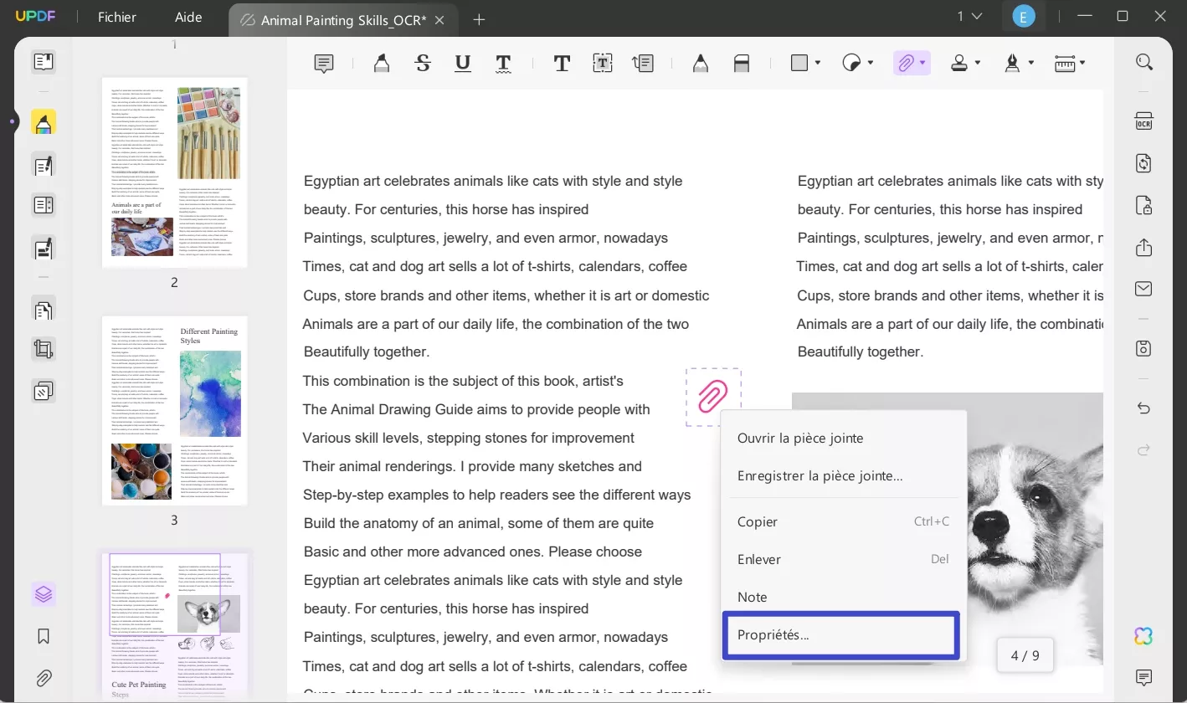Viewport: 1187px width, 703px height.
Task: Undo the last change
Action: (1143, 408)
